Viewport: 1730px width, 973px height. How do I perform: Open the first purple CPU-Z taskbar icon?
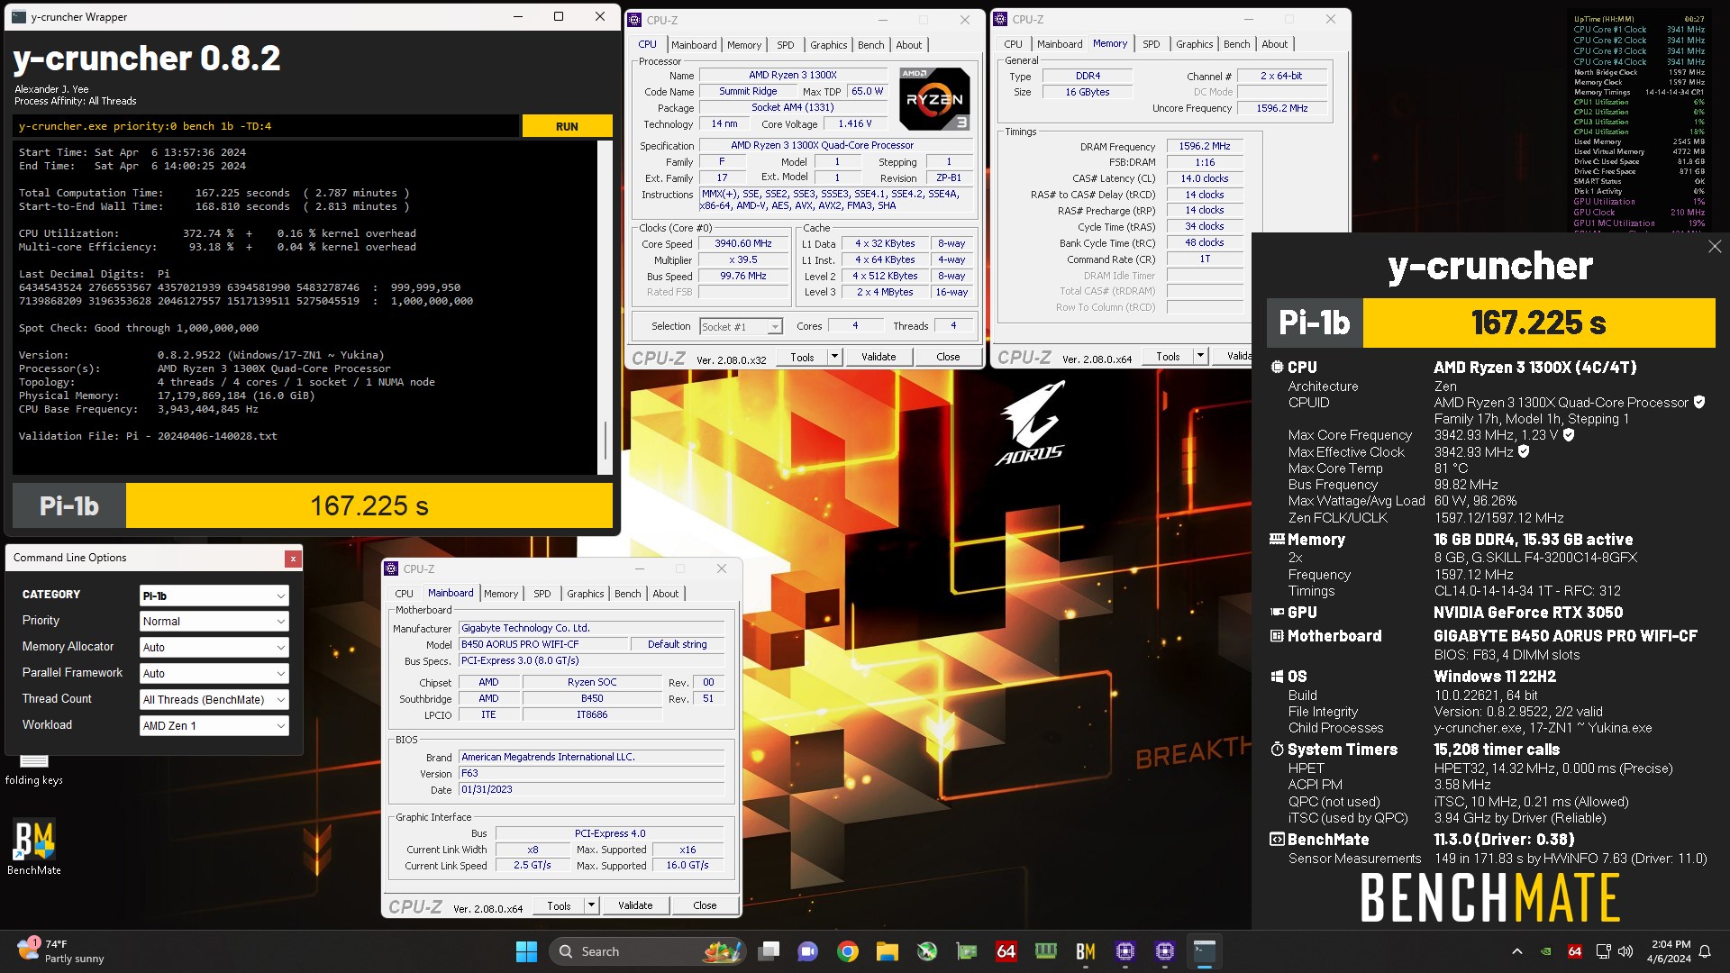[x=1124, y=951]
